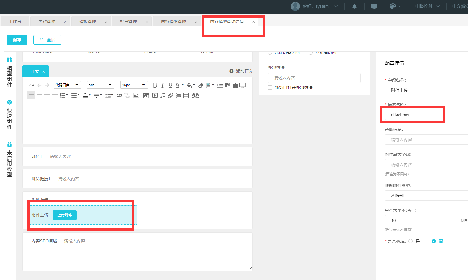468x280 pixels.
Task: Check 新窗口打开外部链接 checkbox
Action: (x=270, y=88)
